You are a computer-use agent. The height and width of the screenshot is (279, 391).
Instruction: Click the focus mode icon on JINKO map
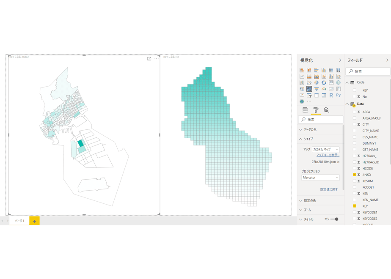coord(149,58)
